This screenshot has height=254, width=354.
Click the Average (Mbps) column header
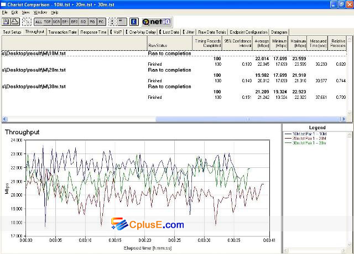point(261,43)
